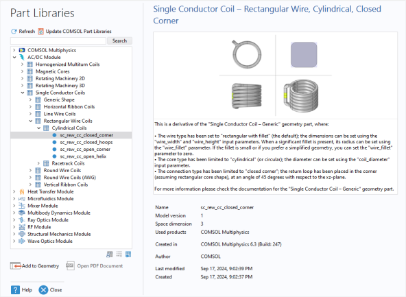Screen dimensions: 406x297
Task: Click the Magnetic Cores folder icon
Action: tap(30, 71)
